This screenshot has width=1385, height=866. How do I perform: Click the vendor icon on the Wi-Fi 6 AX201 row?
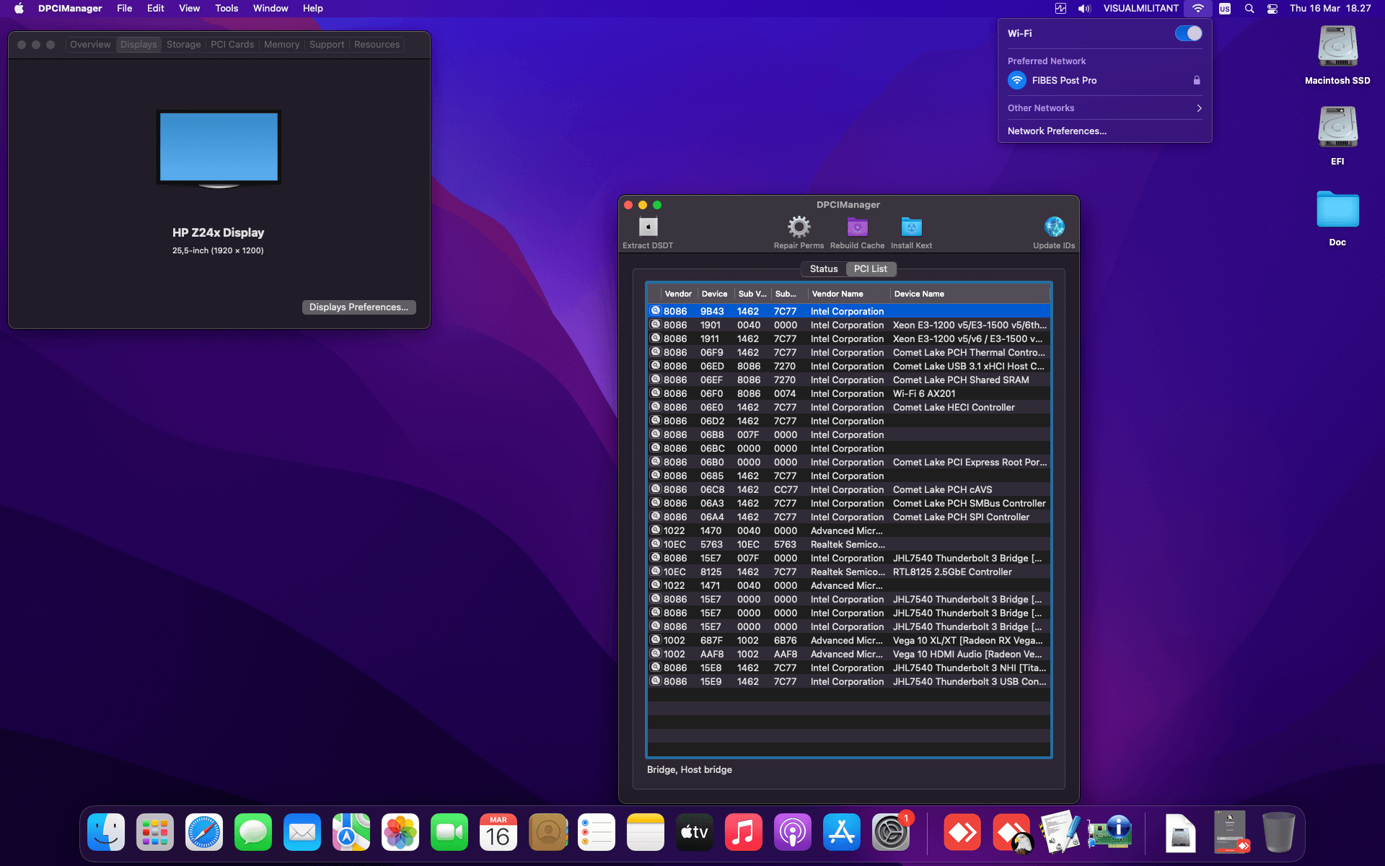(655, 393)
